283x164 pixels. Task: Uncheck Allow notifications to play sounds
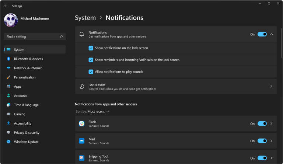91,72
